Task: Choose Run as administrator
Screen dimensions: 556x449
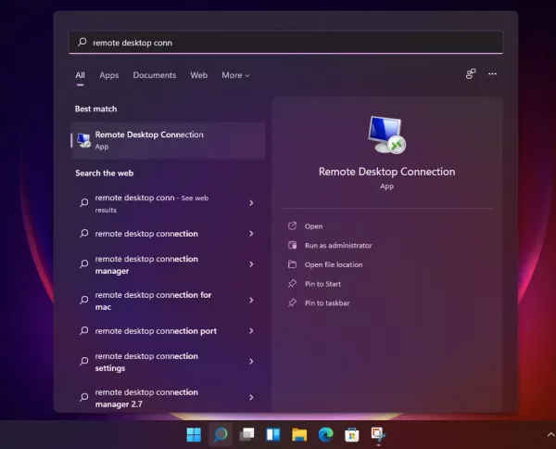Action: tap(338, 246)
